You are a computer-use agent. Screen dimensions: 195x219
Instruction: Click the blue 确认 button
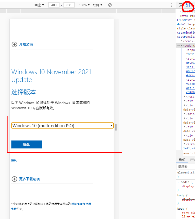click(27, 144)
